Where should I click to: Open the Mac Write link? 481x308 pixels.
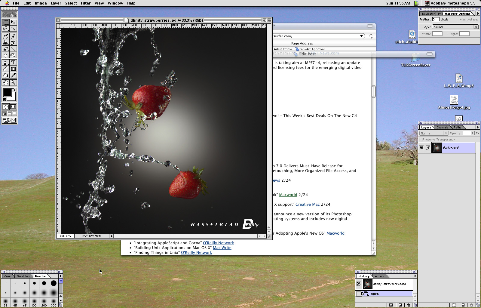[x=222, y=248]
